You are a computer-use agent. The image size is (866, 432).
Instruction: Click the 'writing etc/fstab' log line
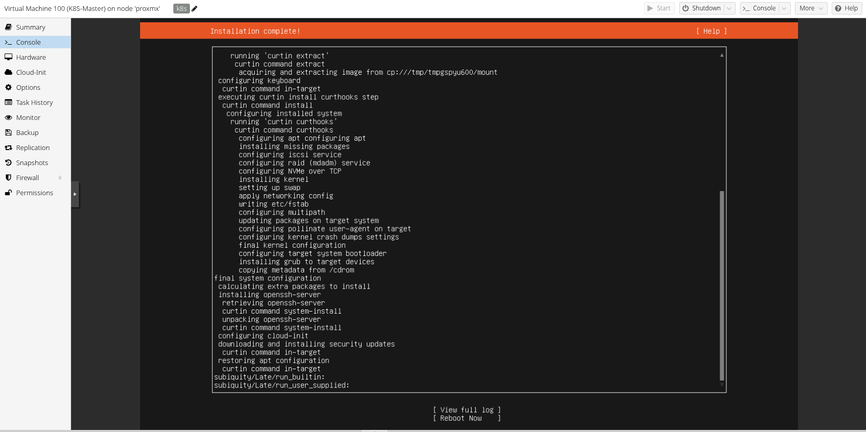coord(273,204)
